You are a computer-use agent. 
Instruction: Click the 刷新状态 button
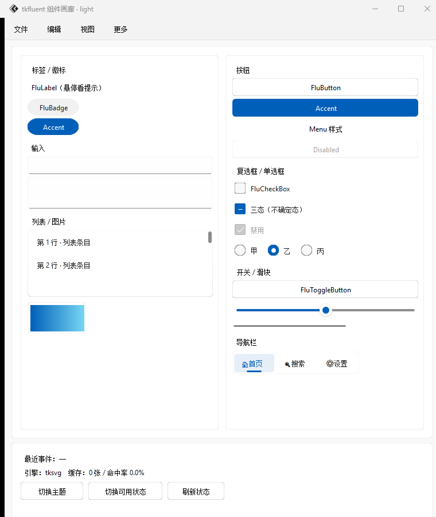click(196, 491)
